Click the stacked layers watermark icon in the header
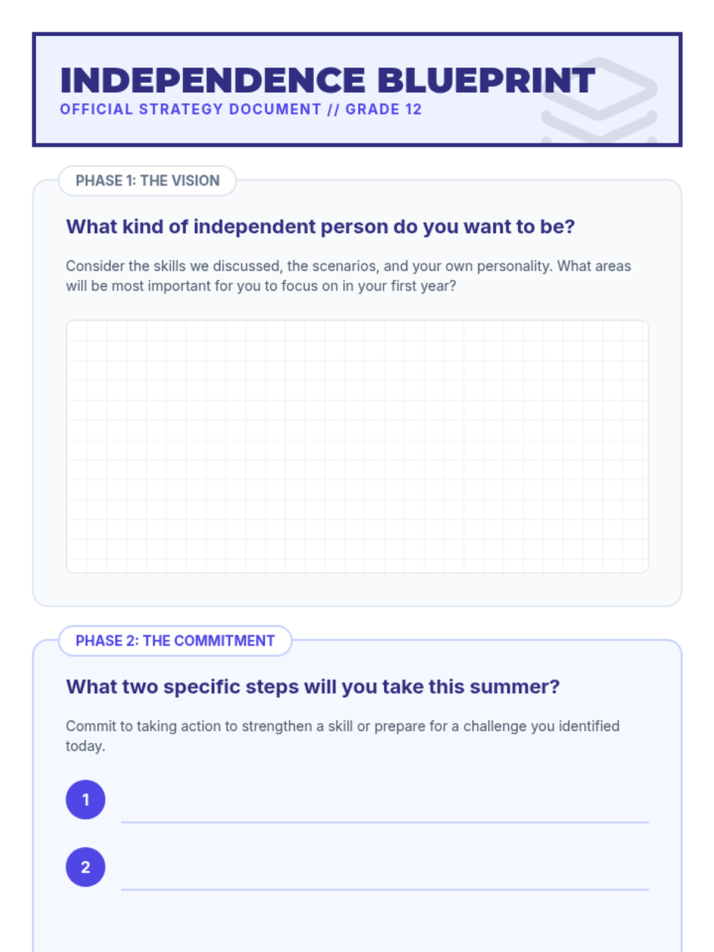The width and height of the screenshot is (714, 952). point(599,100)
